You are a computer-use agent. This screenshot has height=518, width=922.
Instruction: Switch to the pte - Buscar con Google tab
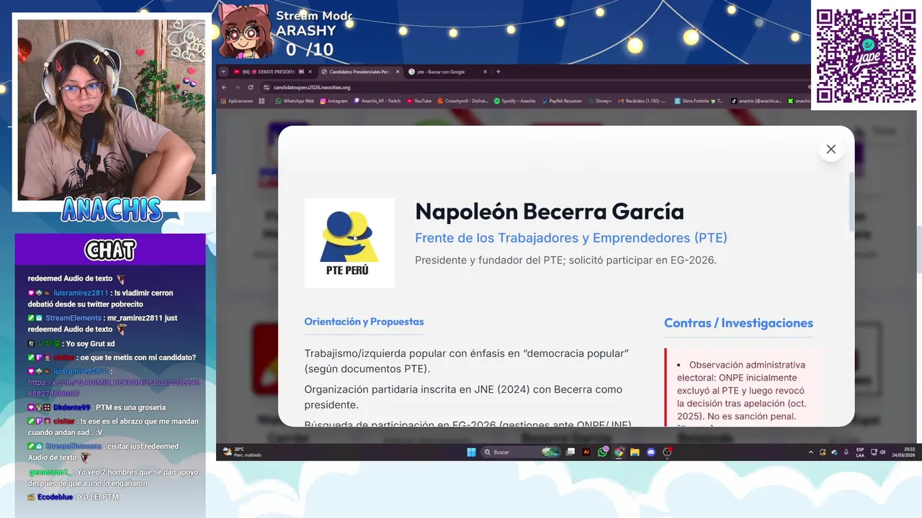[x=447, y=72]
